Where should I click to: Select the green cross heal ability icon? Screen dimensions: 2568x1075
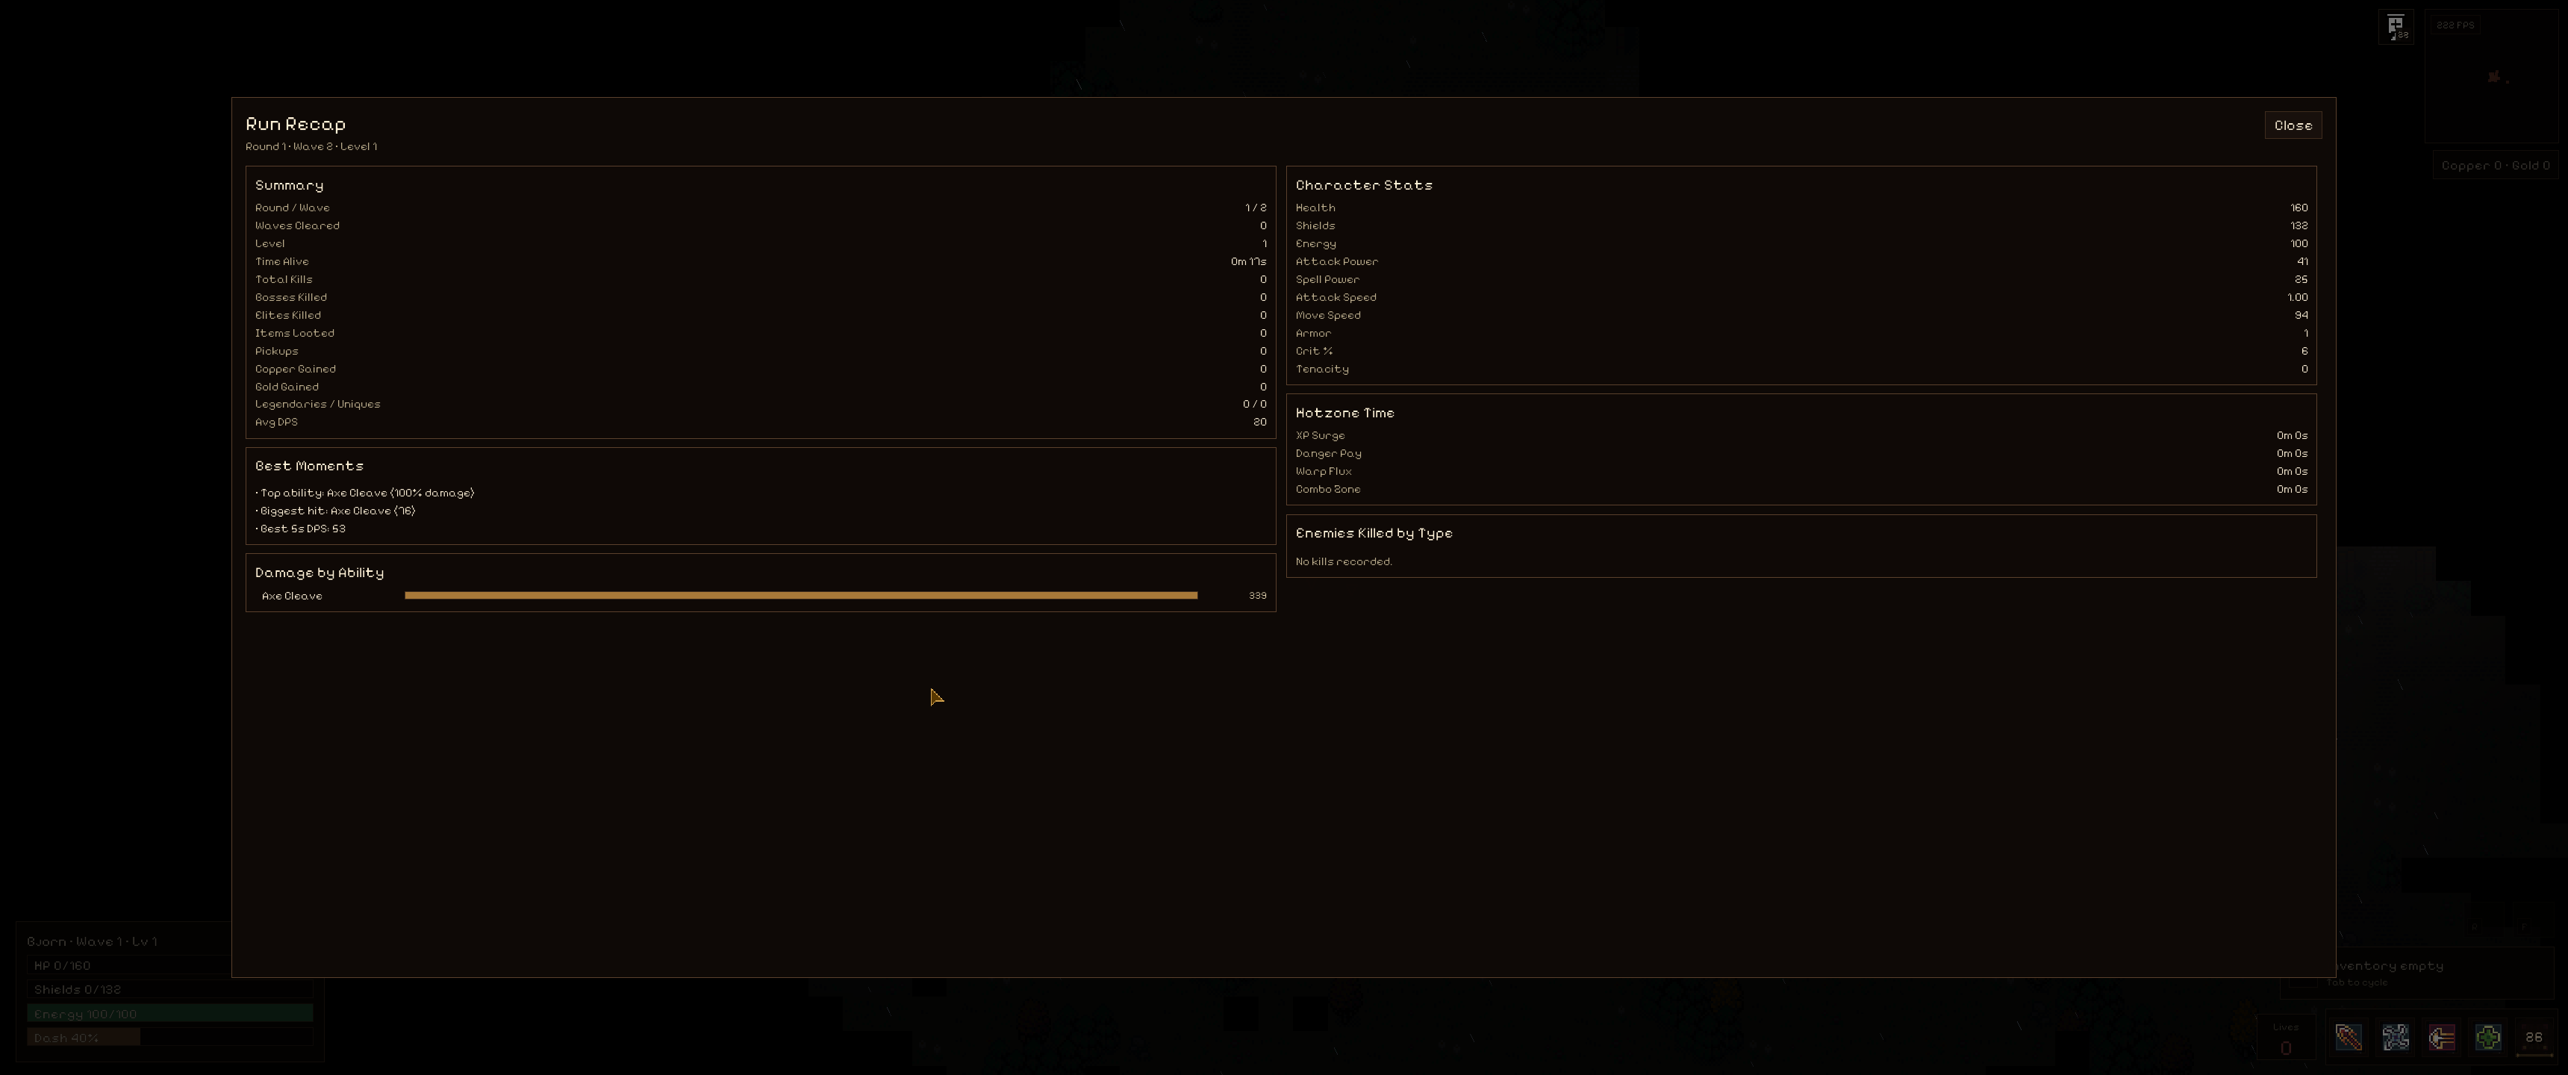[2487, 1037]
